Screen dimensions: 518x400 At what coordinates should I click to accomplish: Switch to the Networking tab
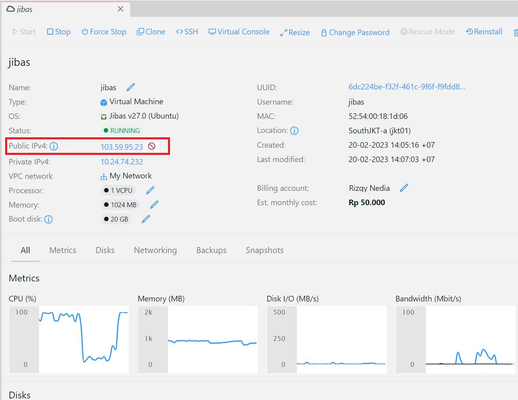click(155, 250)
